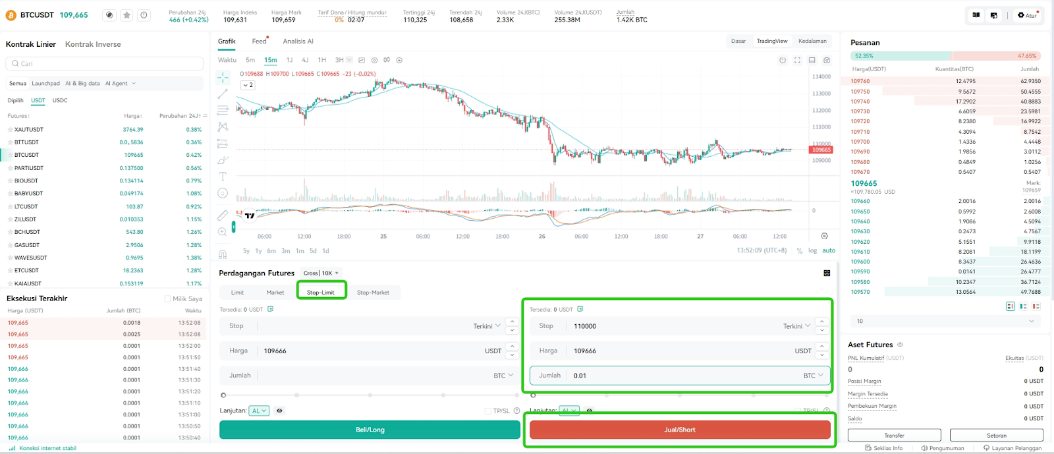Expand the BTC unit dropdown in Jumlah field
The height and width of the screenshot is (454, 1054).
tap(503, 376)
